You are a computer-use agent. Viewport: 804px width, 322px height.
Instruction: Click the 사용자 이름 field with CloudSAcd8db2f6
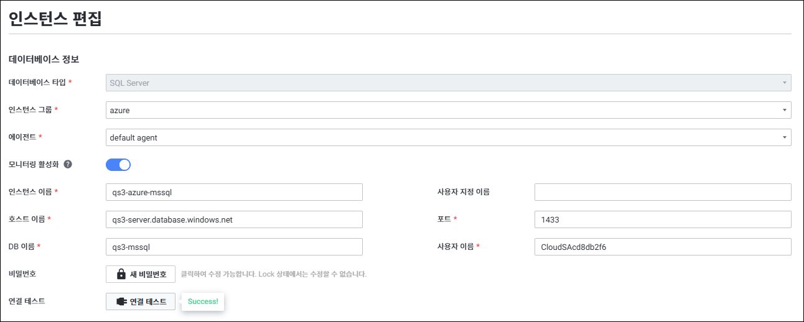point(662,247)
